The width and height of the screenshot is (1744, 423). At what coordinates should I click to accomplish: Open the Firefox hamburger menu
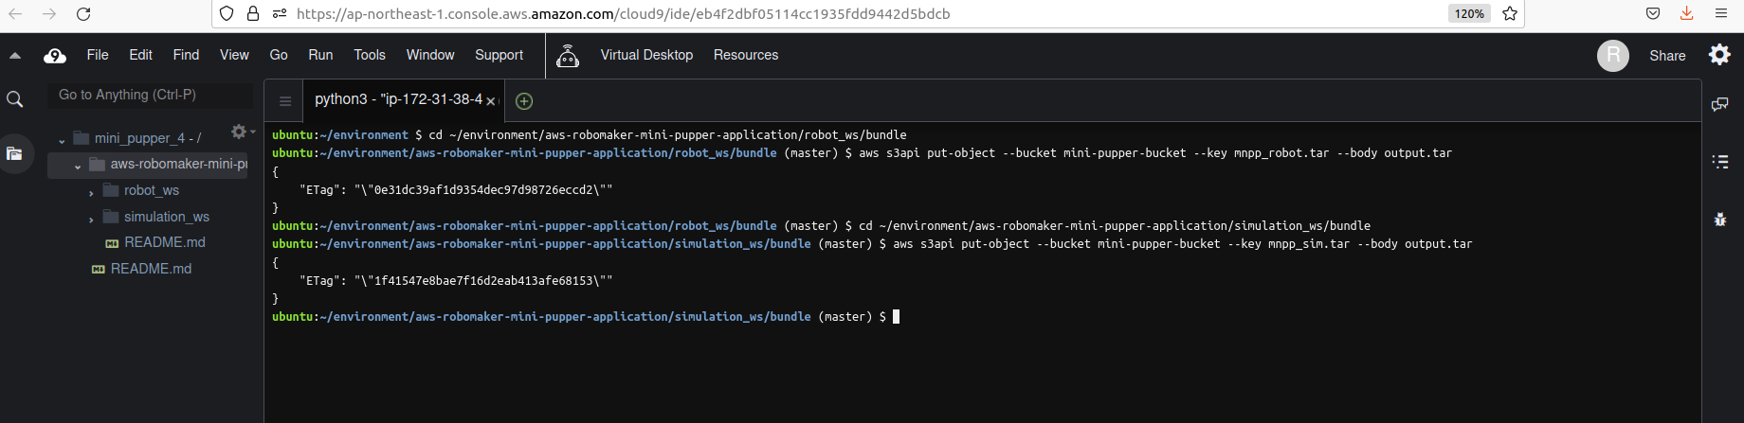pos(1721,13)
